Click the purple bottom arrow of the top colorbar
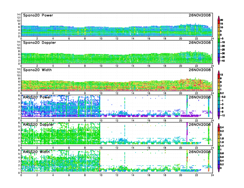244x188 pixels. point(219,63)
